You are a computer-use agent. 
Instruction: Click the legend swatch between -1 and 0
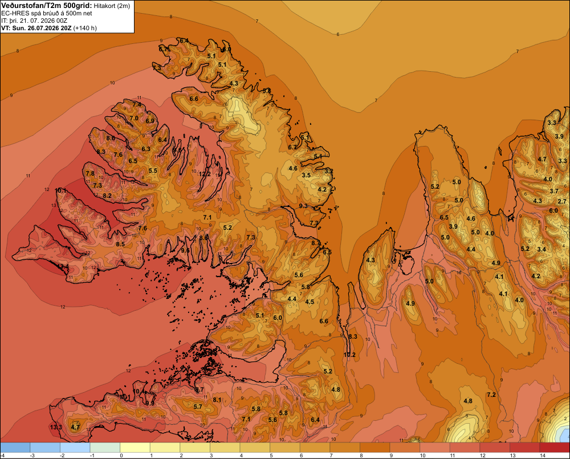[105, 447]
